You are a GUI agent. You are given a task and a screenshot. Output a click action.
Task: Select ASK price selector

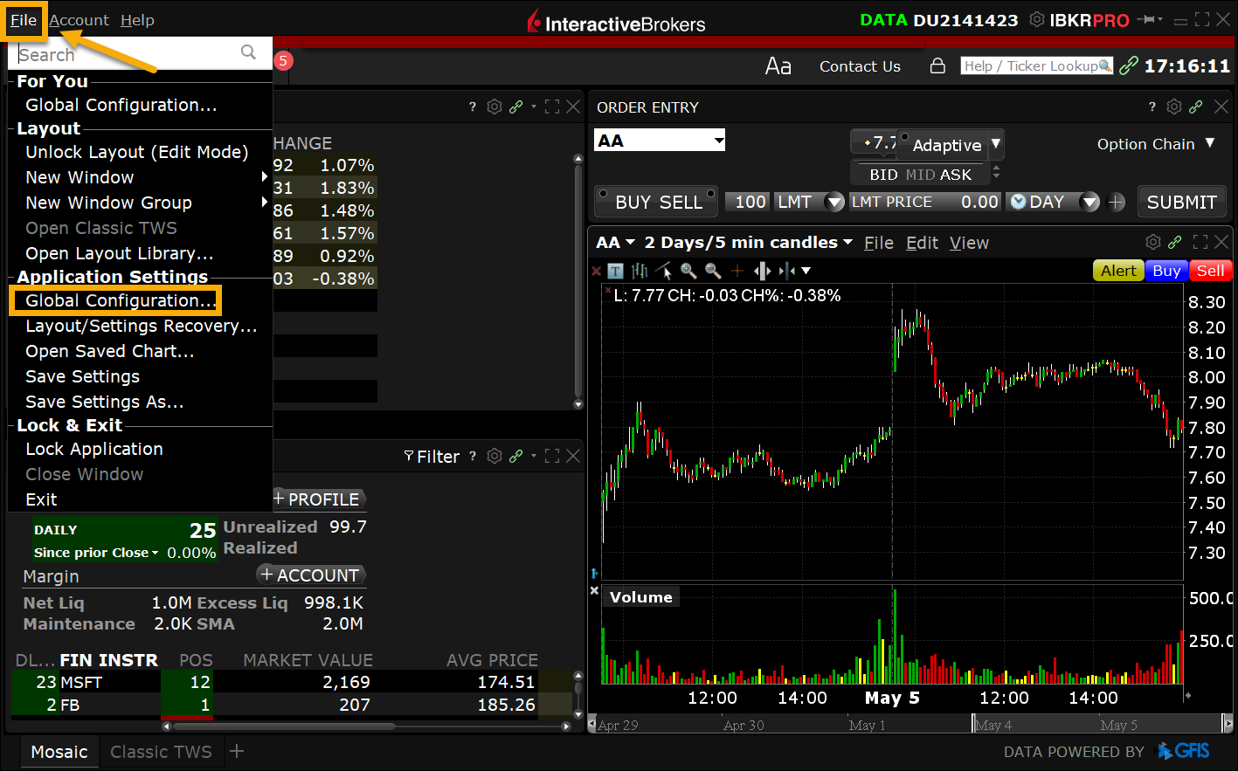956,175
